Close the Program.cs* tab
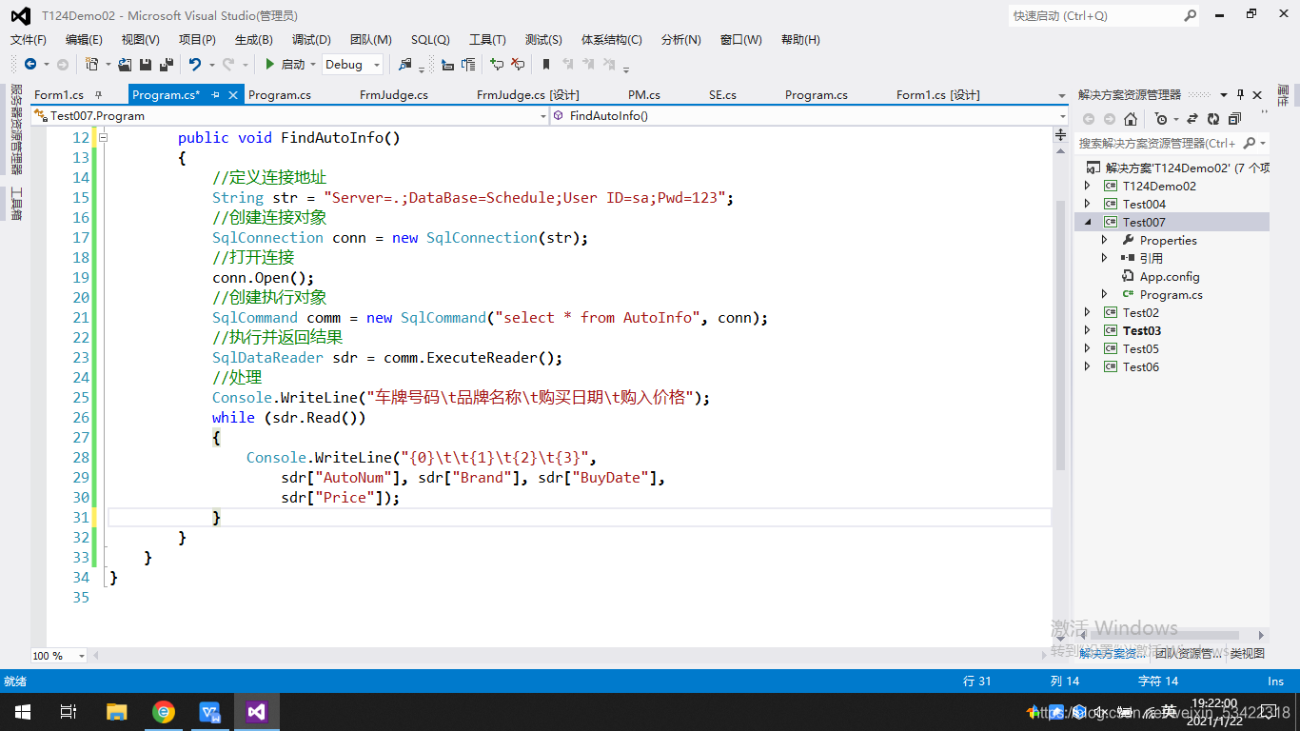The width and height of the screenshot is (1300, 731). 234,94
